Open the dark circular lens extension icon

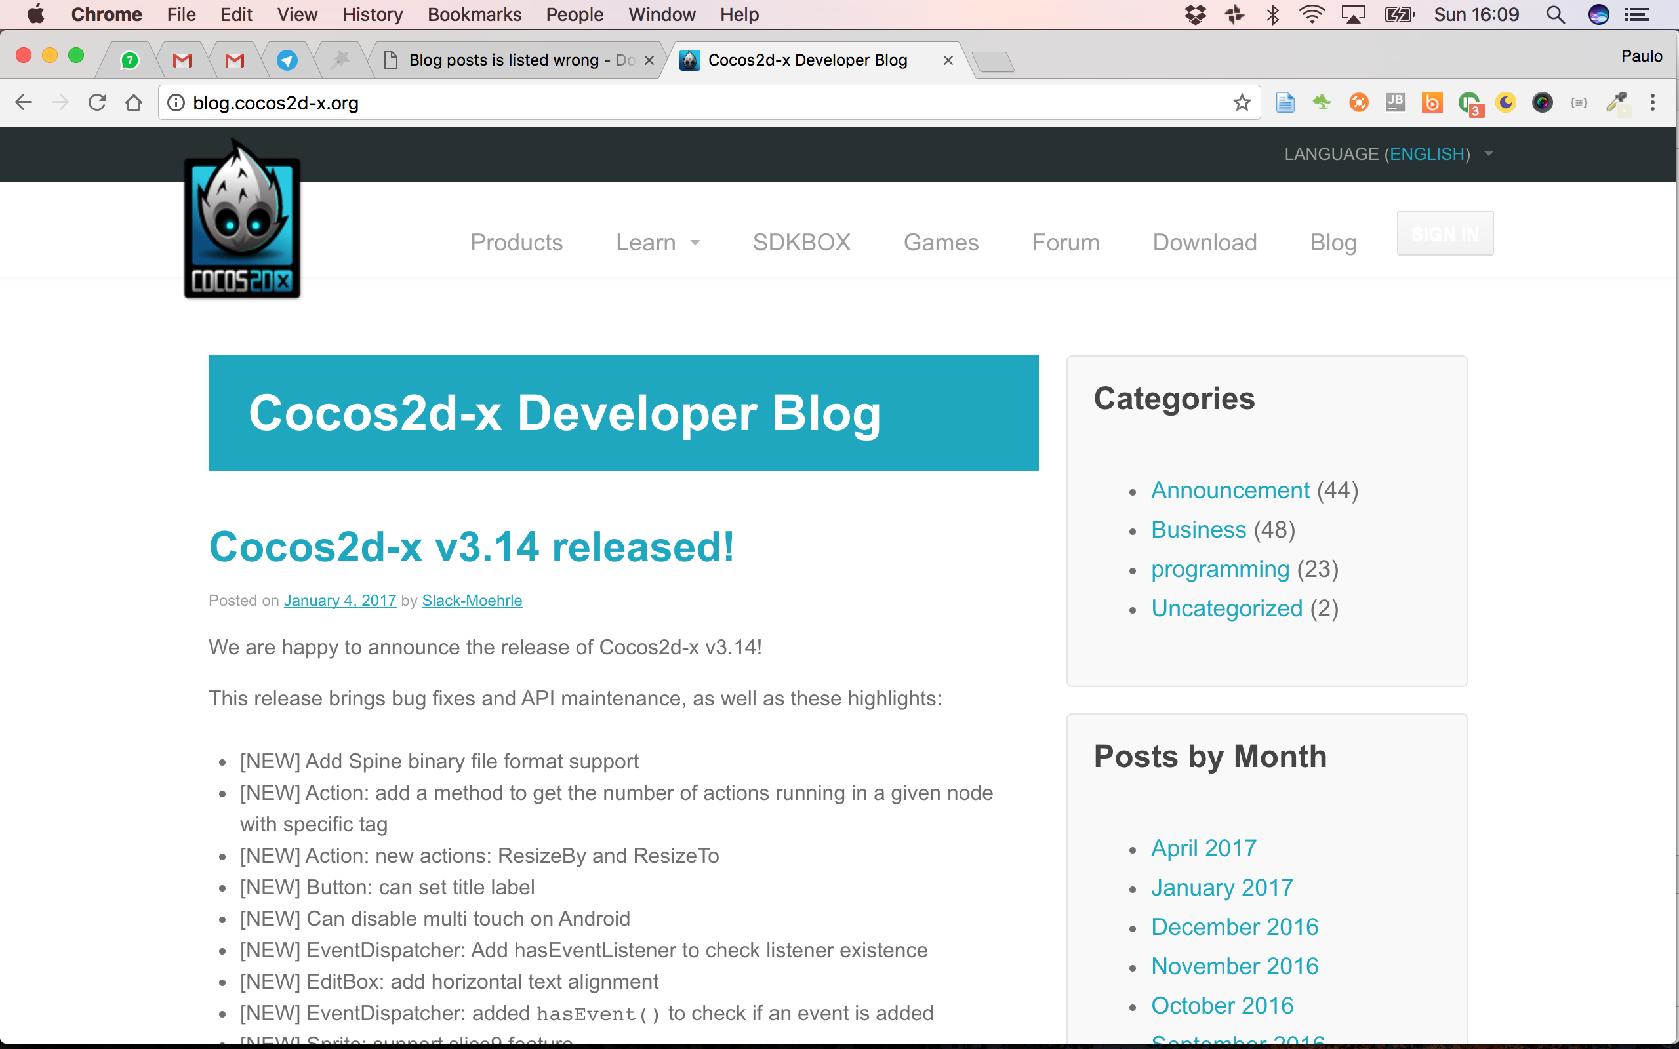[x=1543, y=103]
